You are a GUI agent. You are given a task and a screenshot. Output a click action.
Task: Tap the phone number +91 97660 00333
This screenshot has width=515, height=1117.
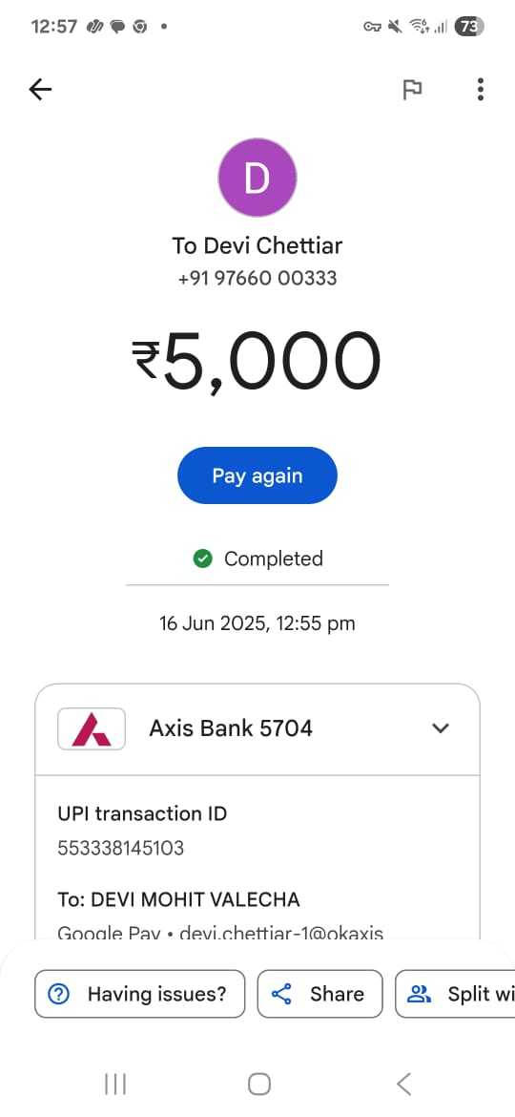(x=257, y=278)
